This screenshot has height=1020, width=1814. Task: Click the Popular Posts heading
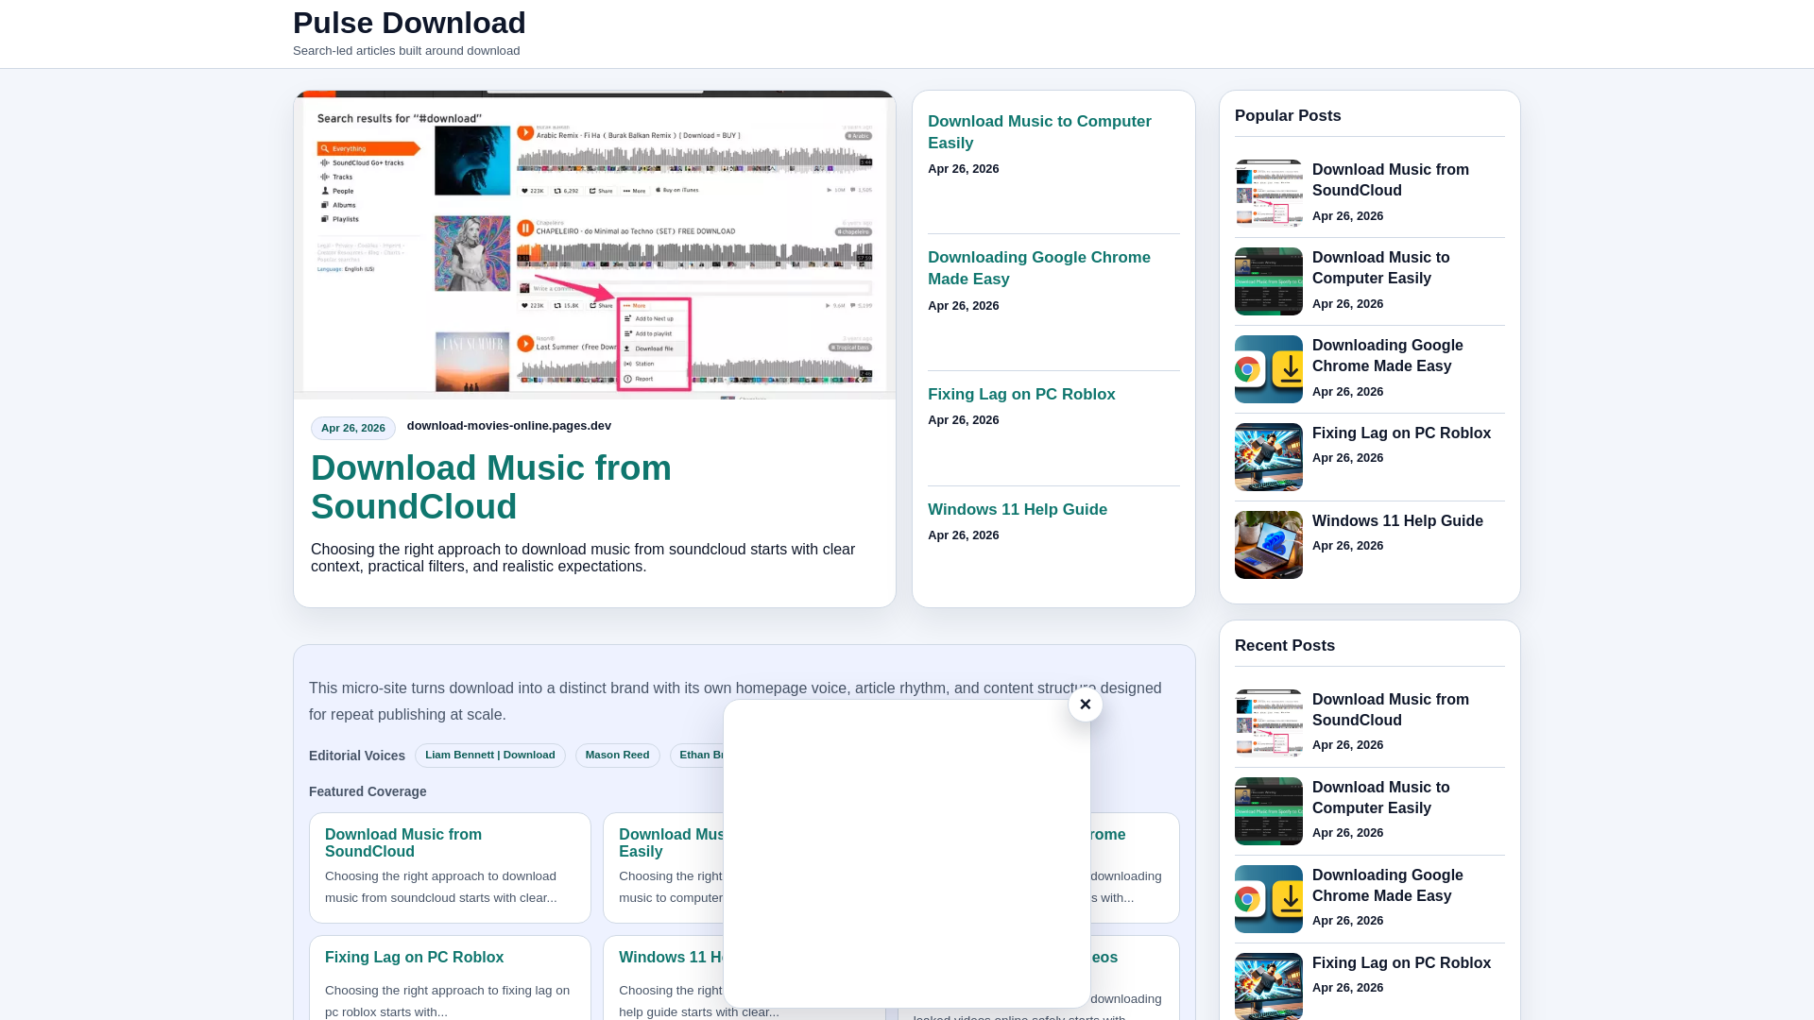1288,116
